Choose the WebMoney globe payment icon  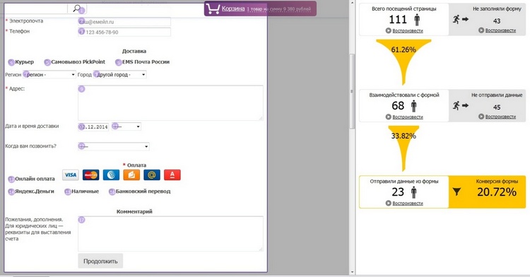(111, 175)
